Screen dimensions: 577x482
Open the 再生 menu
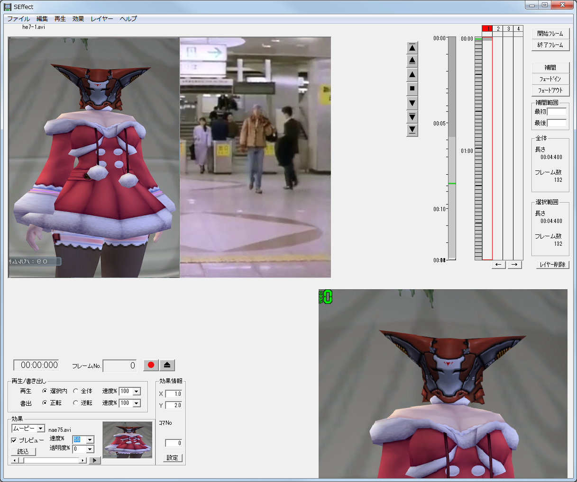[60, 19]
